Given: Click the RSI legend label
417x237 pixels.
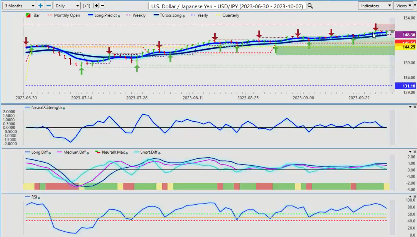Looking at the screenshot, I should [x=35, y=197].
